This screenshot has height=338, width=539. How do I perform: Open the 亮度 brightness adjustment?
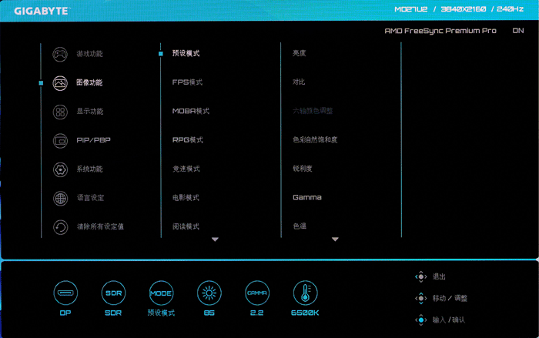tap(300, 54)
